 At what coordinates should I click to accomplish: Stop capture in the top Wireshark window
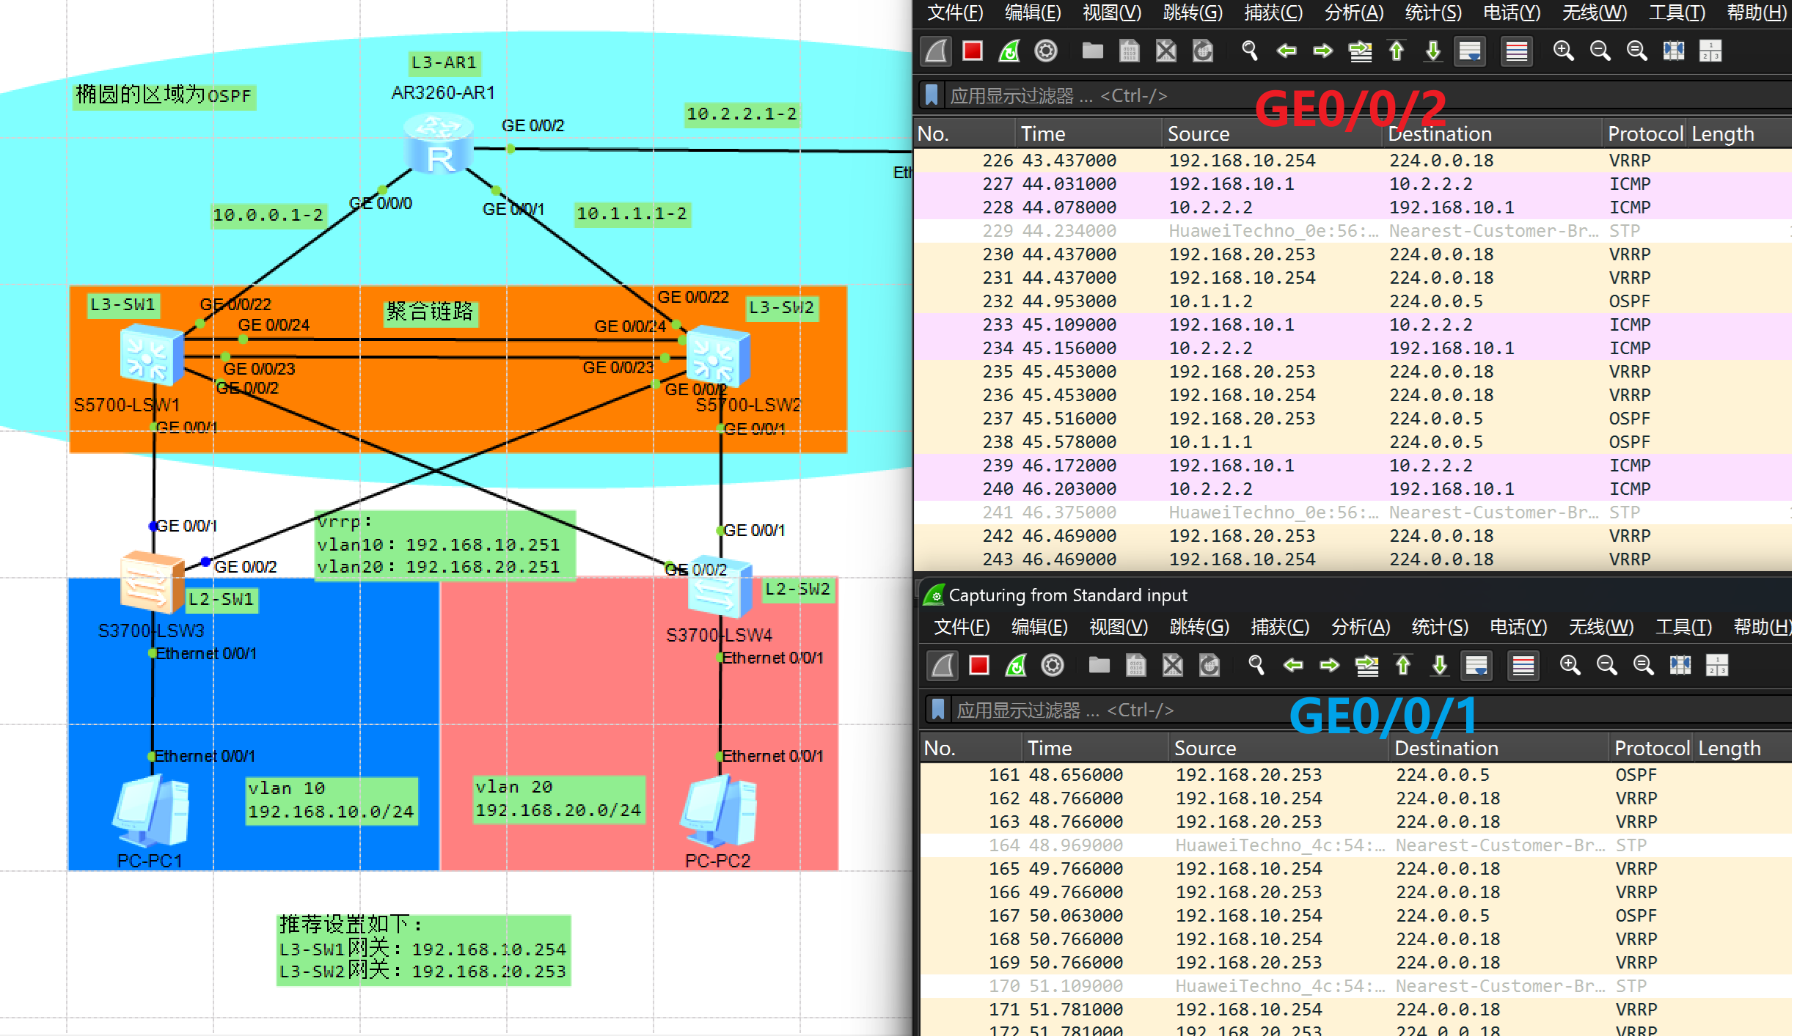pyautogui.click(x=973, y=51)
